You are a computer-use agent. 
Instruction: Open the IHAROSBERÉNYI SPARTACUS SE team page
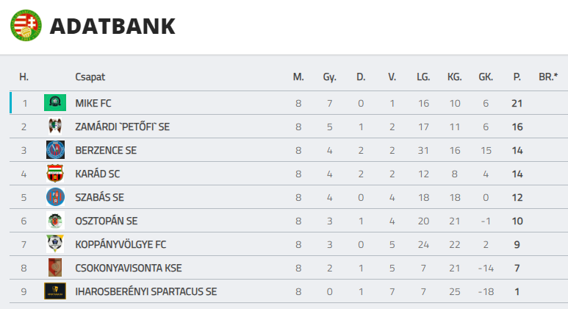tap(145, 291)
